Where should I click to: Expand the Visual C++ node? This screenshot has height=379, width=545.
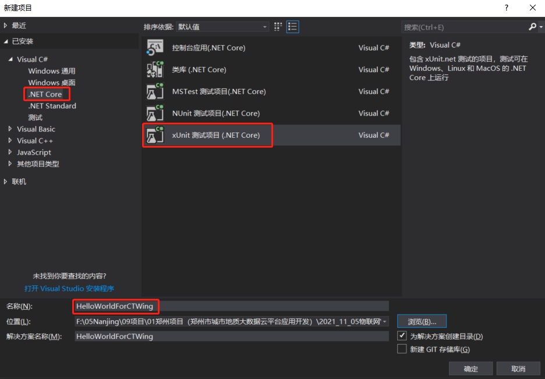pyautogui.click(x=10, y=141)
